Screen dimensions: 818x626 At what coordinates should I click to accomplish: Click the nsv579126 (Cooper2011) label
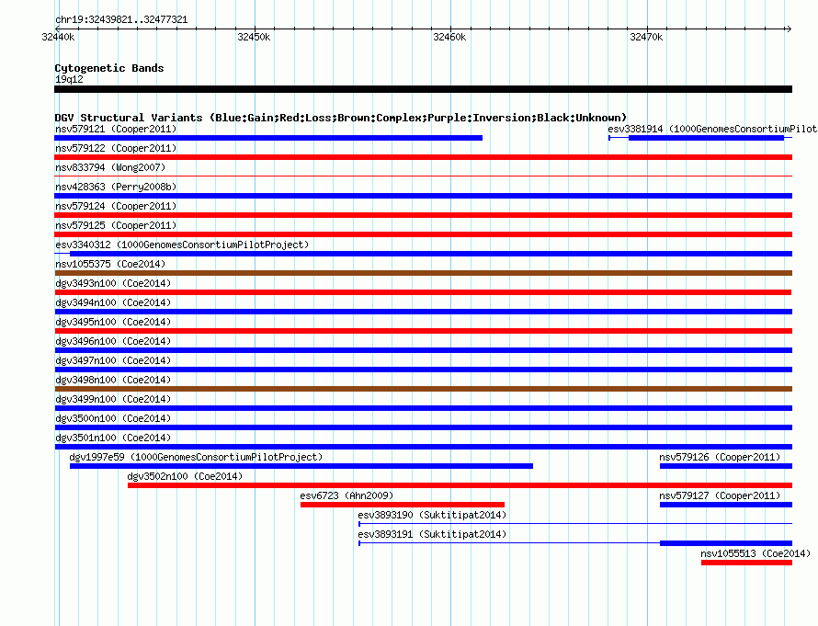pos(720,457)
